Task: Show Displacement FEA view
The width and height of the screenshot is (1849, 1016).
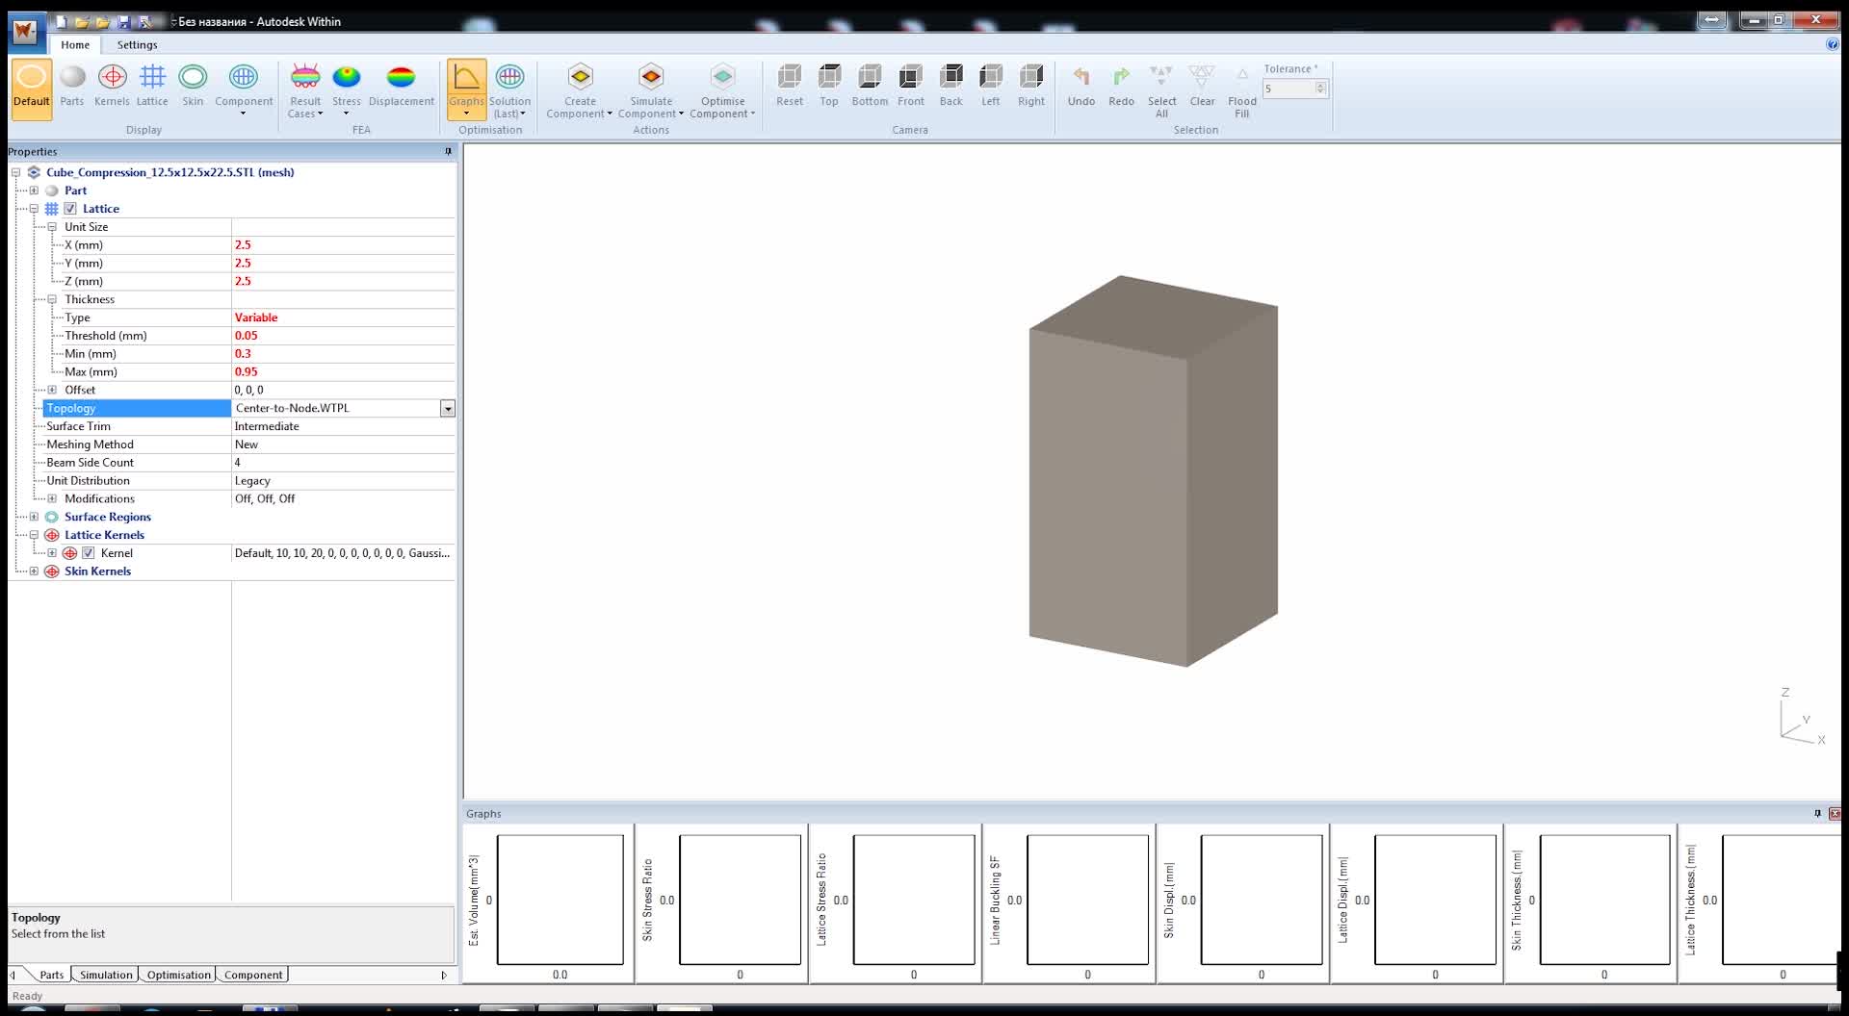Action: 402,88
